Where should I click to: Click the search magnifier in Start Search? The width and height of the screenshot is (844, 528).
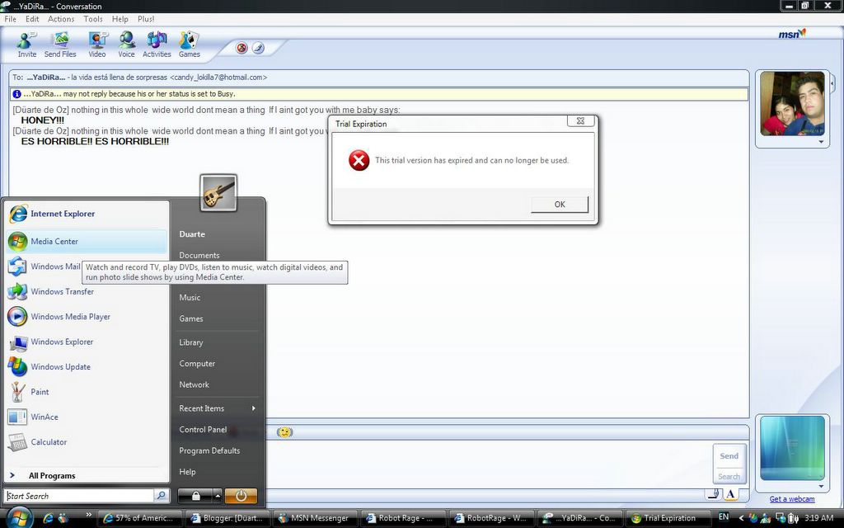(161, 495)
